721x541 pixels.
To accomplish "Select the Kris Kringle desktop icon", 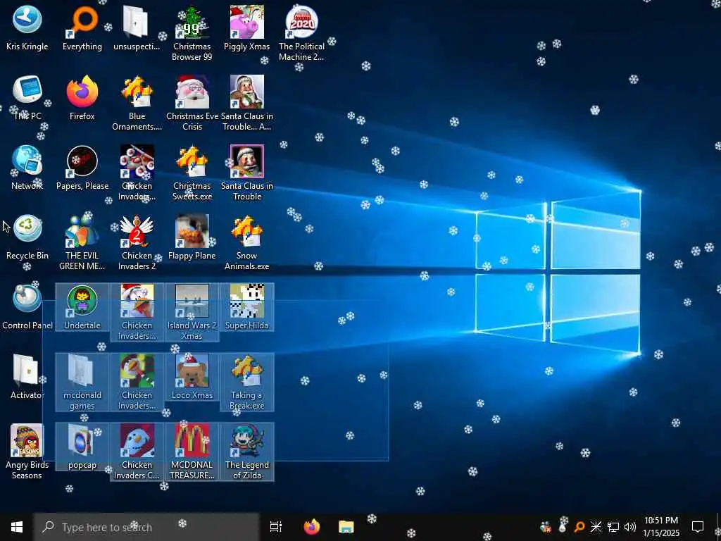I will pos(27,27).
